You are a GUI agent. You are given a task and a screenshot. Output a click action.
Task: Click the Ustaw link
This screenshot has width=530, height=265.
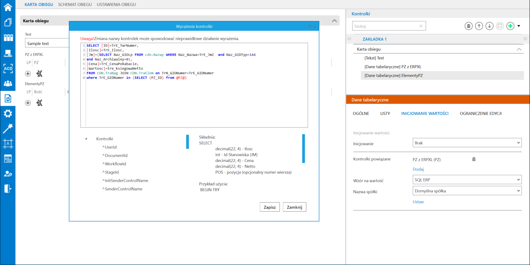click(x=418, y=202)
